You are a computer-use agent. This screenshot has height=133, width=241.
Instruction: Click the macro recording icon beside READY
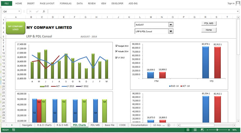(x=14, y=130)
